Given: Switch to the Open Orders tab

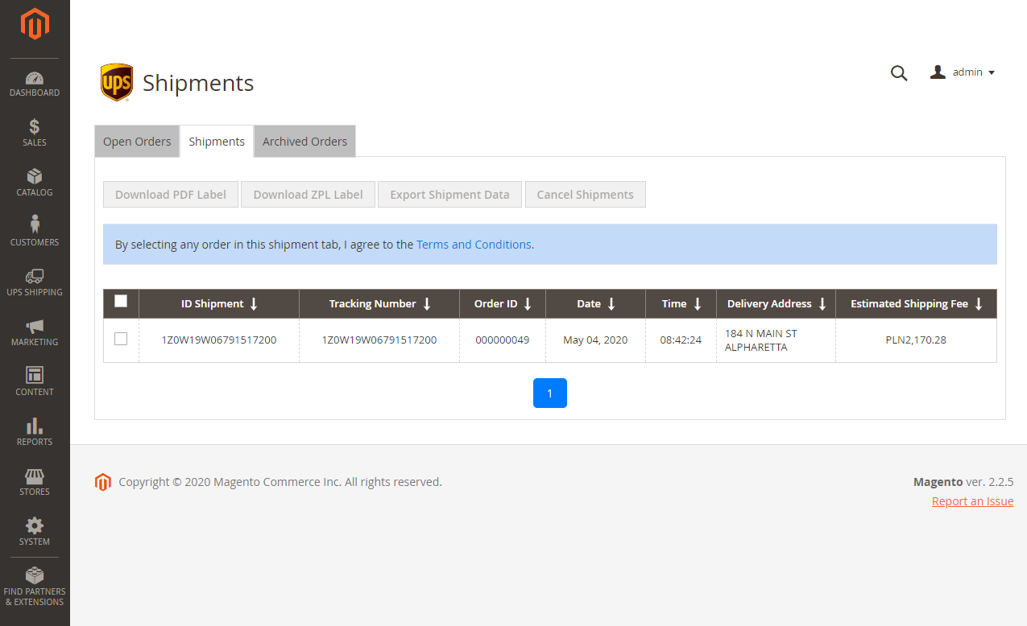Looking at the screenshot, I should (x=136, y=141).
